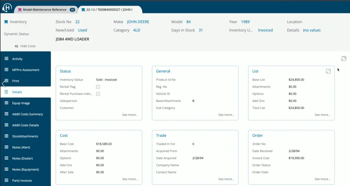Click the Invoiced inventory status link

tap(265, 30)
